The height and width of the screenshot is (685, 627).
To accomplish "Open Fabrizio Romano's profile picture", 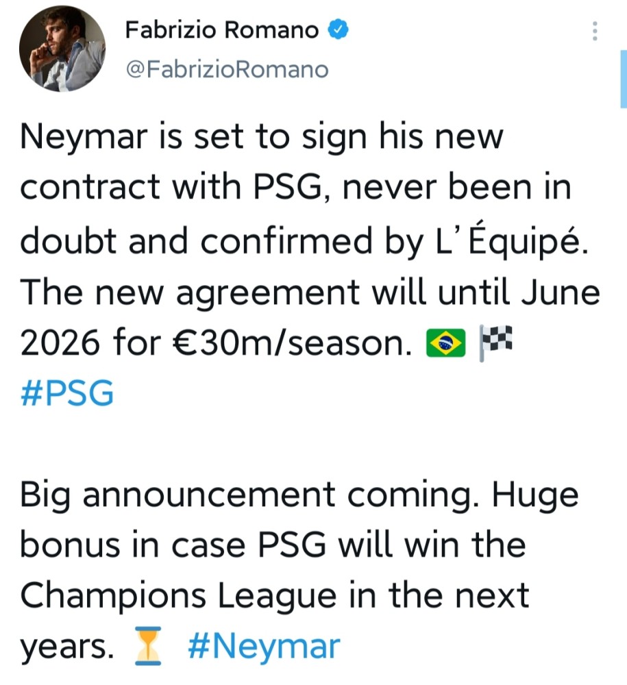I will point(62,49).
